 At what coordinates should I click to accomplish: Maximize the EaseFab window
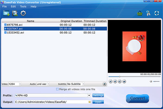pos(152,1)
